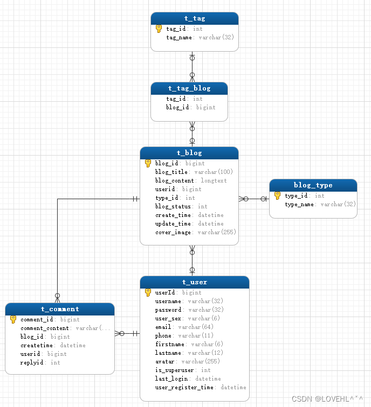This screenshot has width=371, height=407.
Task: Select the t_comment table header
Action: [60, 309]
